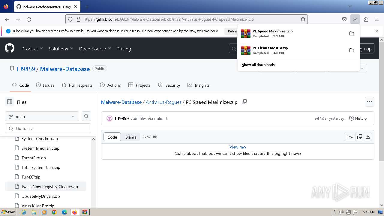Click the file tree search icon

pyautogui.click(x=86, y=116)
